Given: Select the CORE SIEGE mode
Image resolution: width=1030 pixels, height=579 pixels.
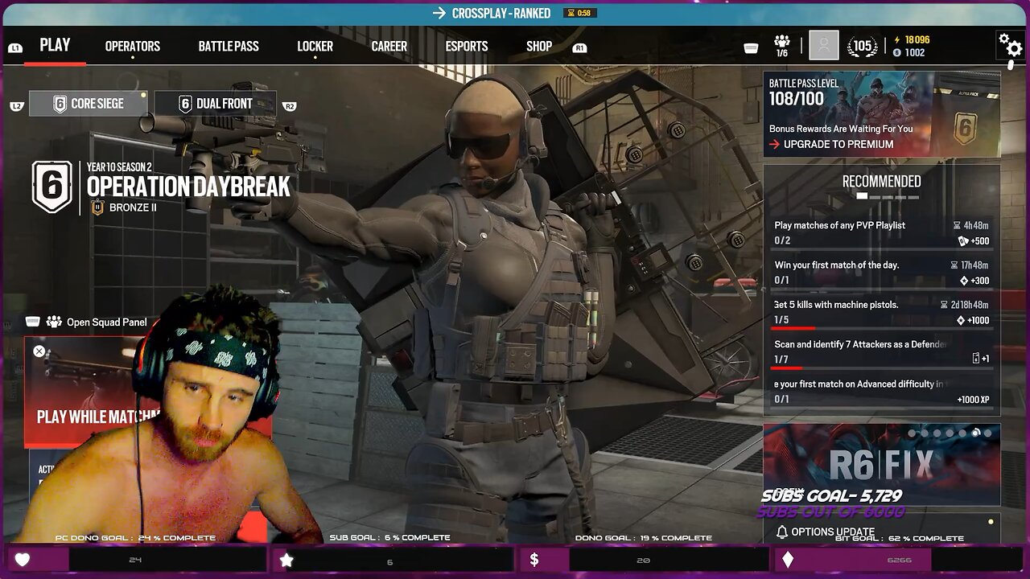Looking at the screenshot, I should coord(89,103).
